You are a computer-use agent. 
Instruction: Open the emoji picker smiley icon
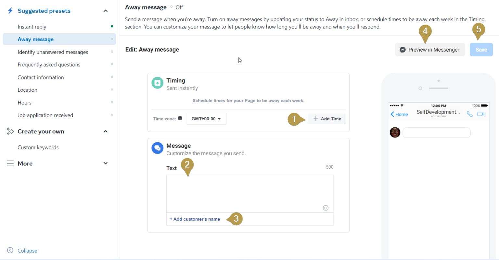click(x=326, y=208)
